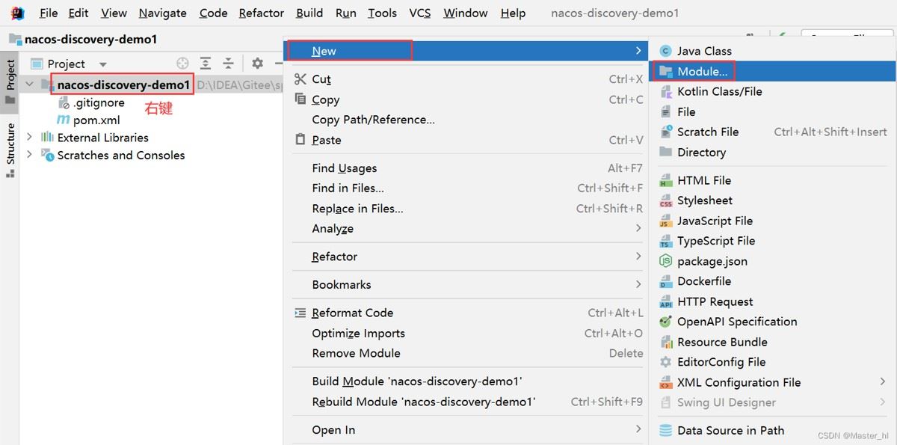Image resolution: width=897 pixels, height=445 pixels.
Task: Click the Java Class icon in submenu
Action: [x=665, y=51]
